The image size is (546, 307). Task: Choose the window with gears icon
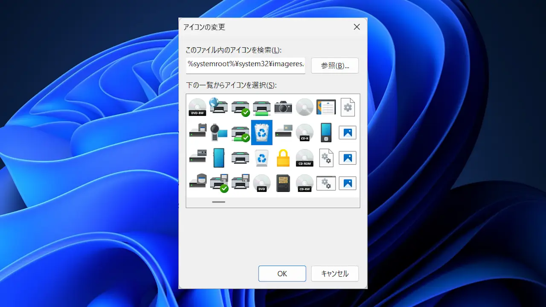[326, 183]
